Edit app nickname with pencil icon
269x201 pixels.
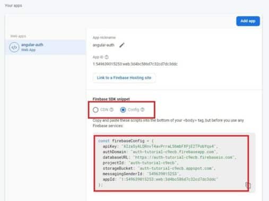122,45
